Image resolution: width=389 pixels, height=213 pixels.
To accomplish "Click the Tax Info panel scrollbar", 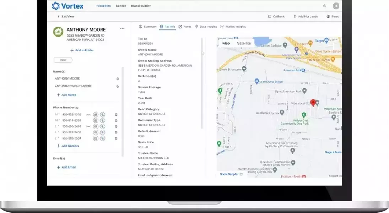I will click(x=202, y=82).
